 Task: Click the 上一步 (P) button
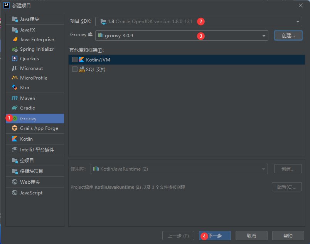coord(178,236)
